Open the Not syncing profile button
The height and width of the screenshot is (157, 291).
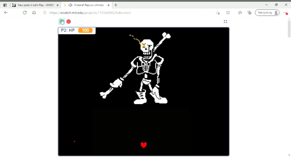pos(267,13)
